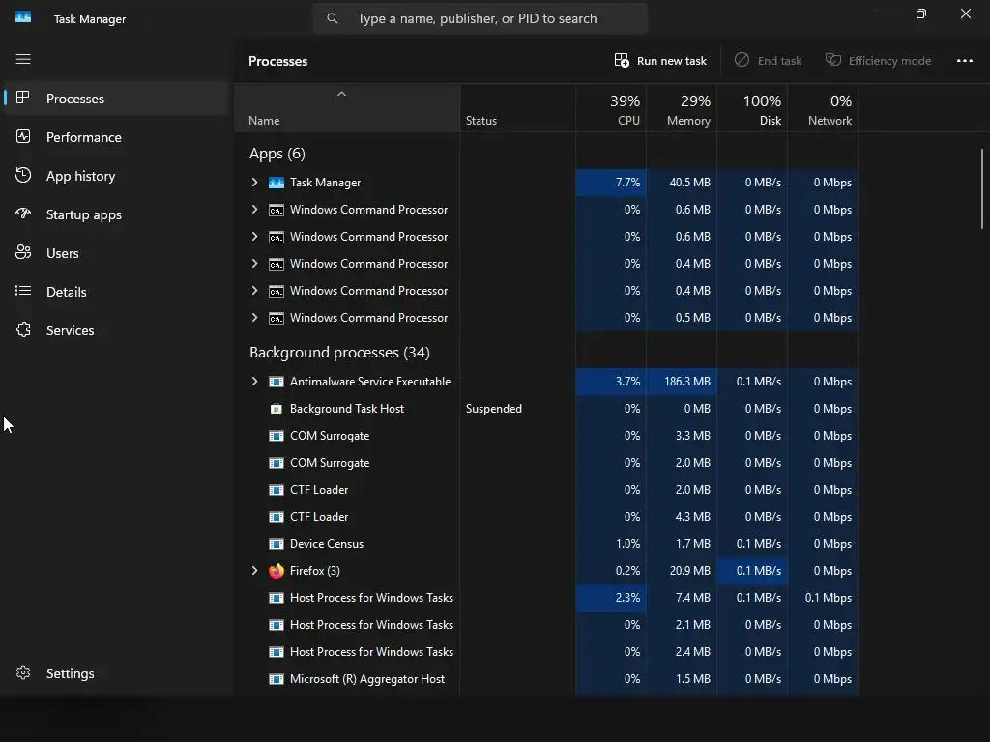Click the Microsoft (R) Aggregator Host icon
990x742 pixels.
[276, 679]
